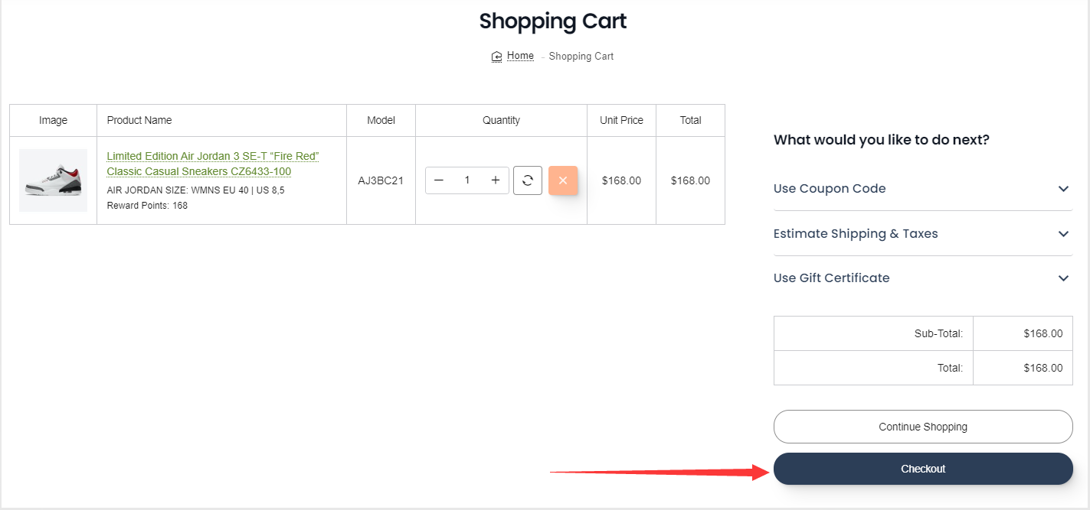Open the Home breadcrumb link
The height and width of the screenshot is (510, 1090).
[x=520, y=56]
